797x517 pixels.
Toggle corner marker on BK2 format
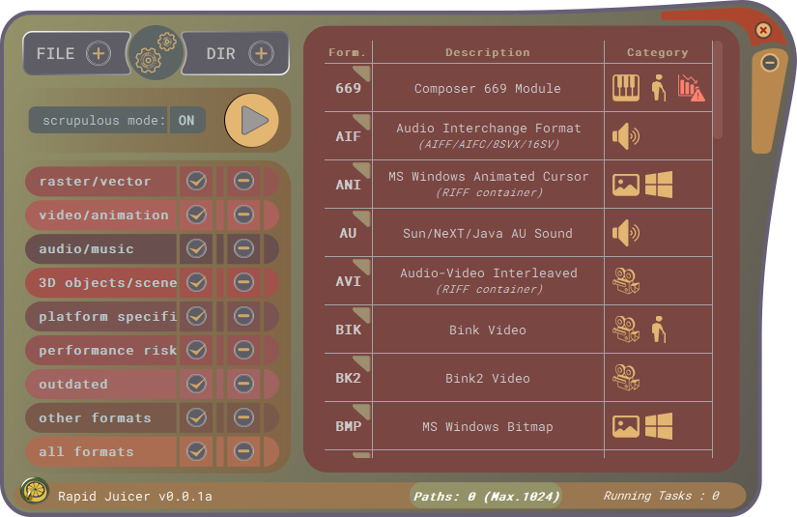pyautogui.click(x=363, y=362)
